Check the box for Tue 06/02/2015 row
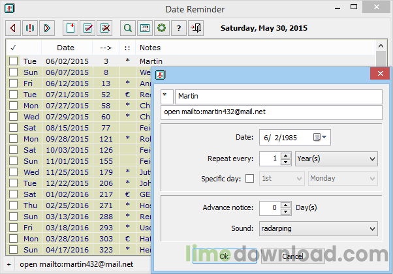Viewport: 393px width, 274px height. 13,61
